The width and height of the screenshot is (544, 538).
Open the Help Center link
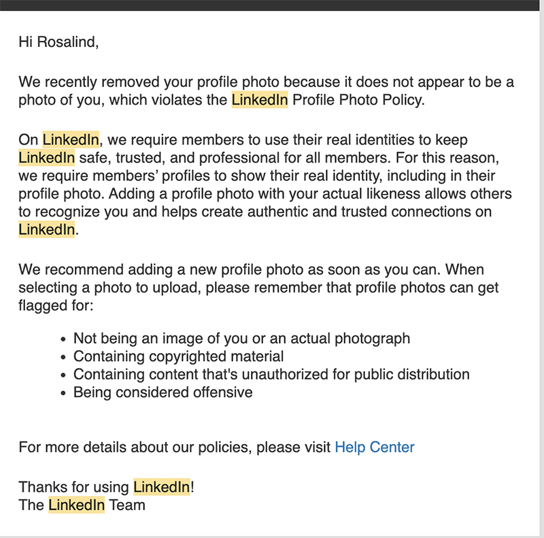tap(375, 447)
